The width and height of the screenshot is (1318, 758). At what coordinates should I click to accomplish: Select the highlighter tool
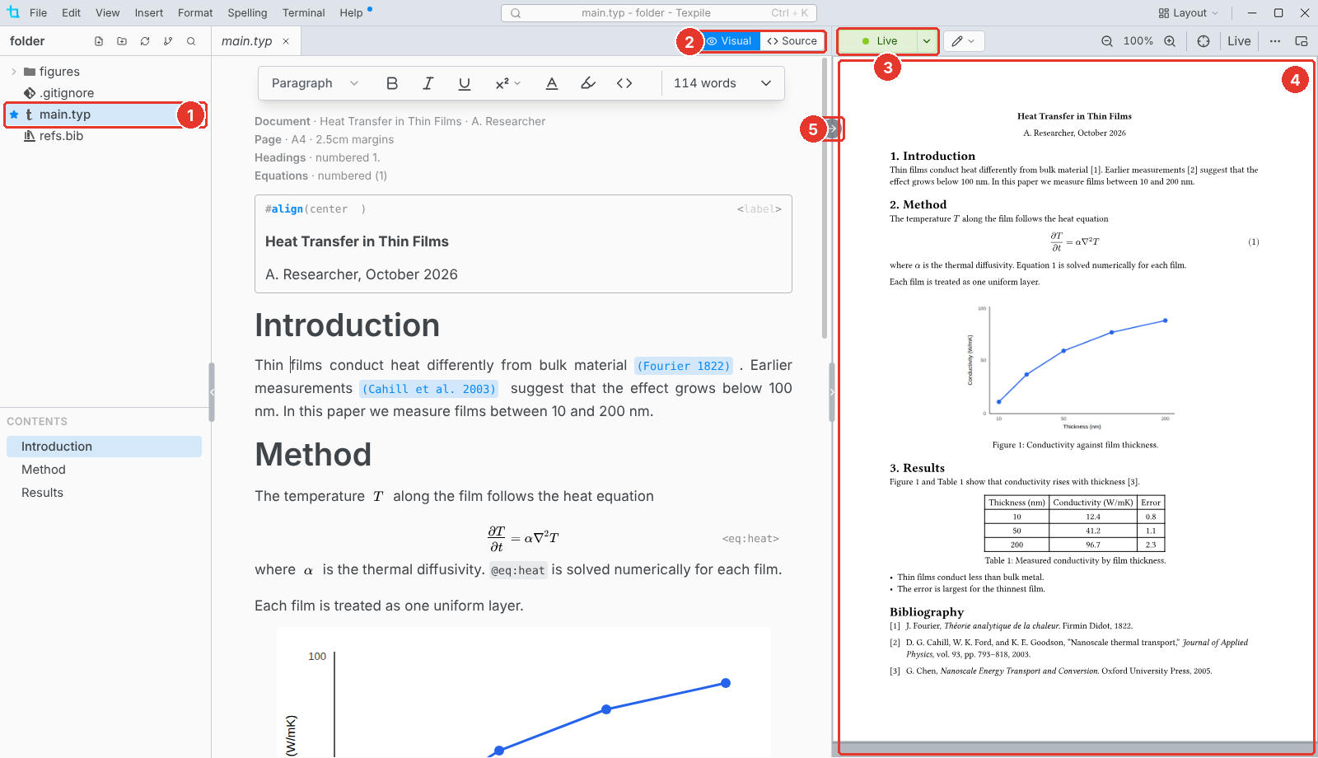coord(588,83)
